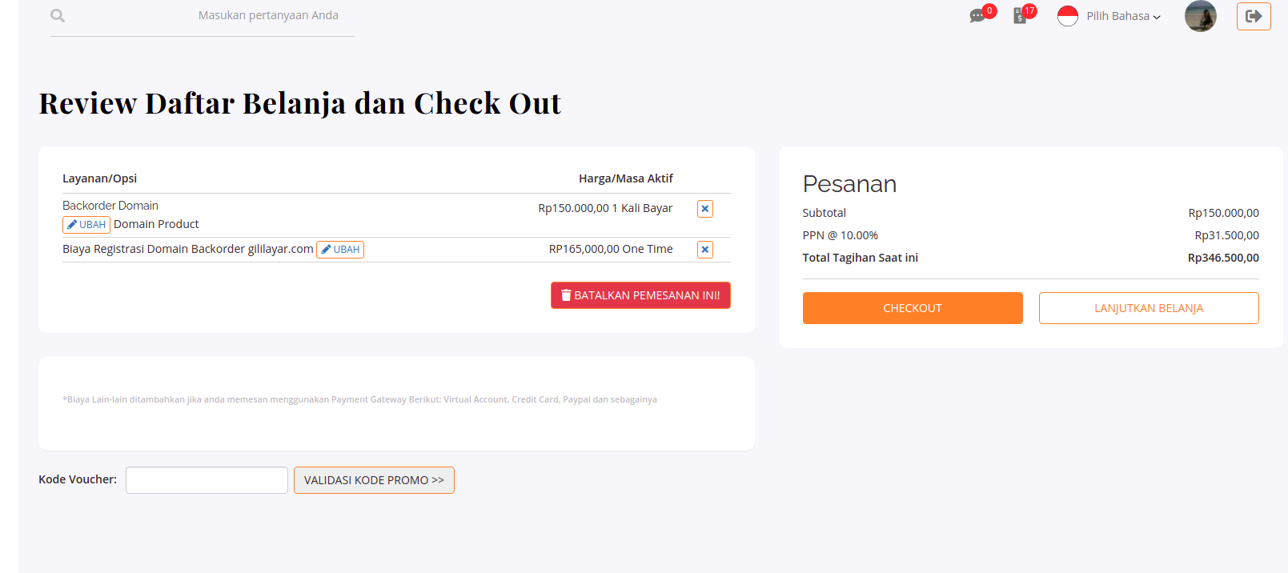The image size is (1288, 573).
Task: Click the Masukan pertanyaan Anda search field
Action: pyautogui.click(x=268, y=16)
